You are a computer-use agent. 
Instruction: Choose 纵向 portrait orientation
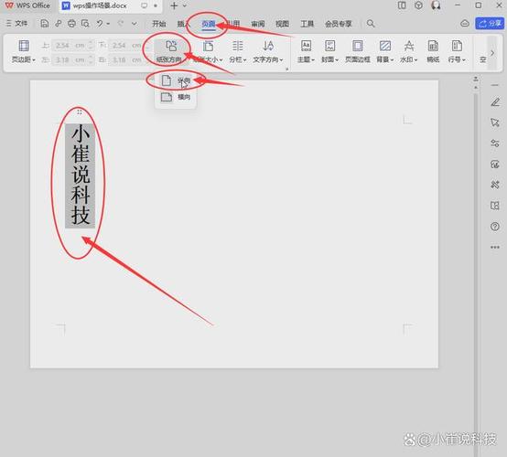tap(176, 80)
